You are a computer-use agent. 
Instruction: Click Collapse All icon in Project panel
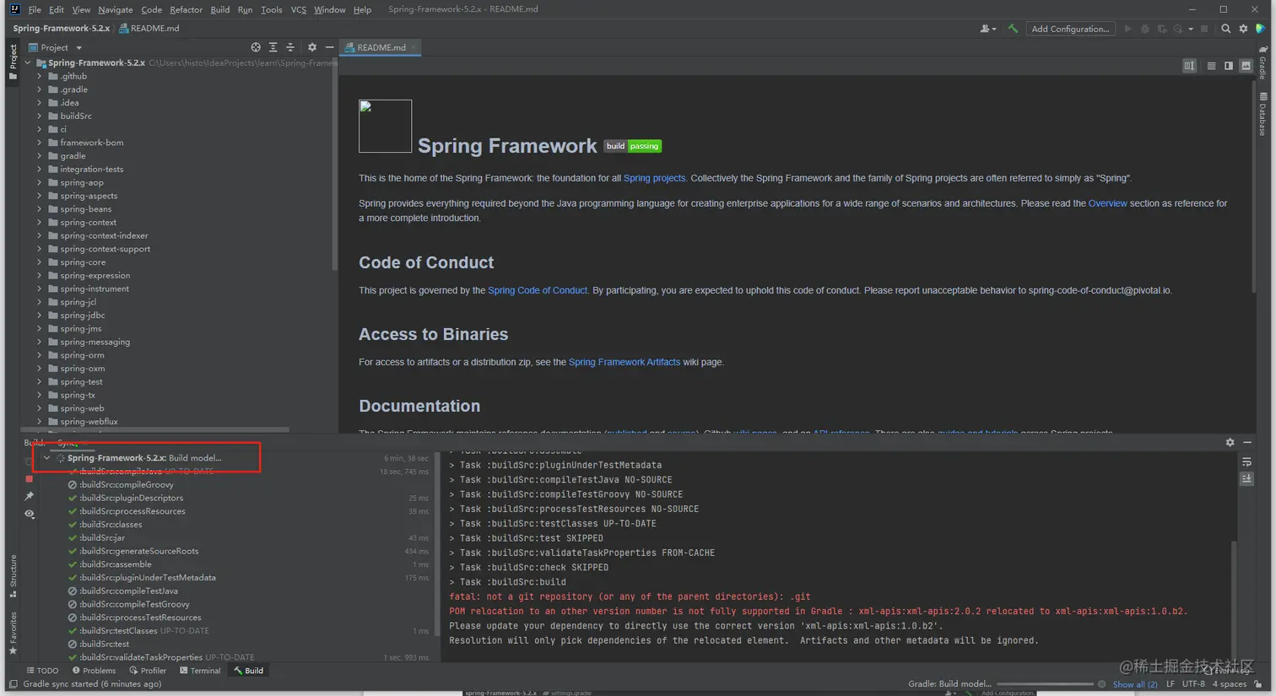click(290, 47)
